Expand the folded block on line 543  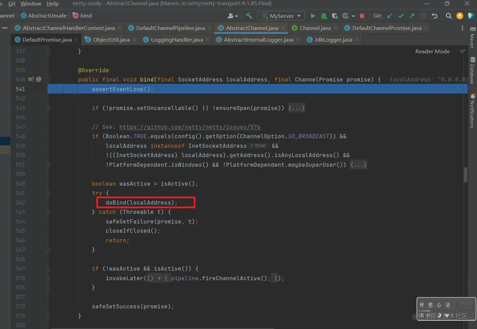(48, 108)
